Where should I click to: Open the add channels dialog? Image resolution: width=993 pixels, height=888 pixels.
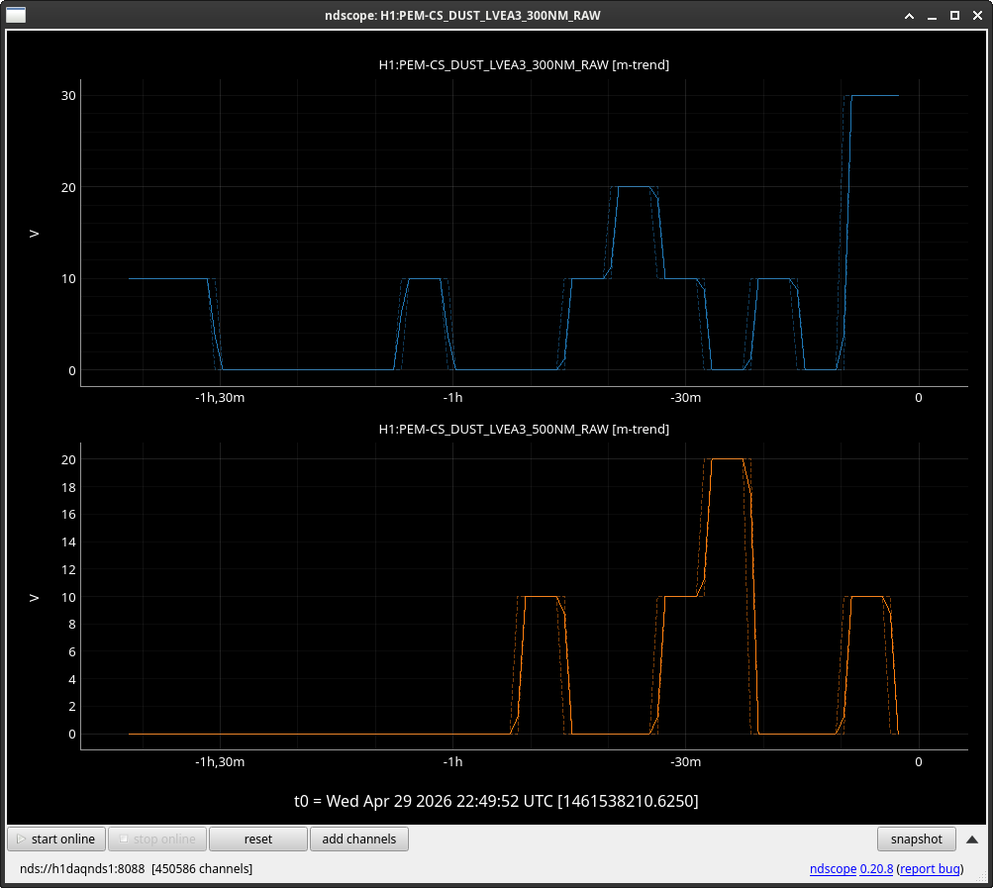point(359,839)
